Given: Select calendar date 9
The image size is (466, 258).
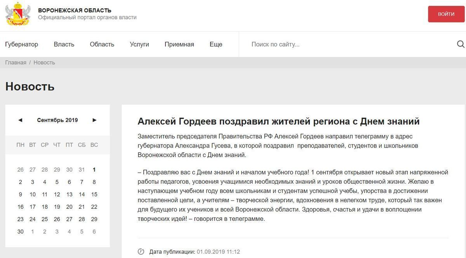Looking at the screenshot, I should 20,194.
